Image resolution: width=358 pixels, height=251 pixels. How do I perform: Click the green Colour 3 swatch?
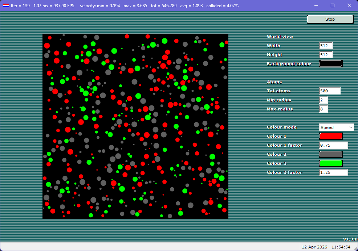(330, 163)
